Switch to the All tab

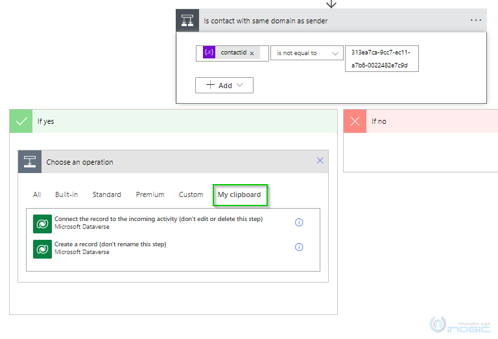[x=37, y=194]
